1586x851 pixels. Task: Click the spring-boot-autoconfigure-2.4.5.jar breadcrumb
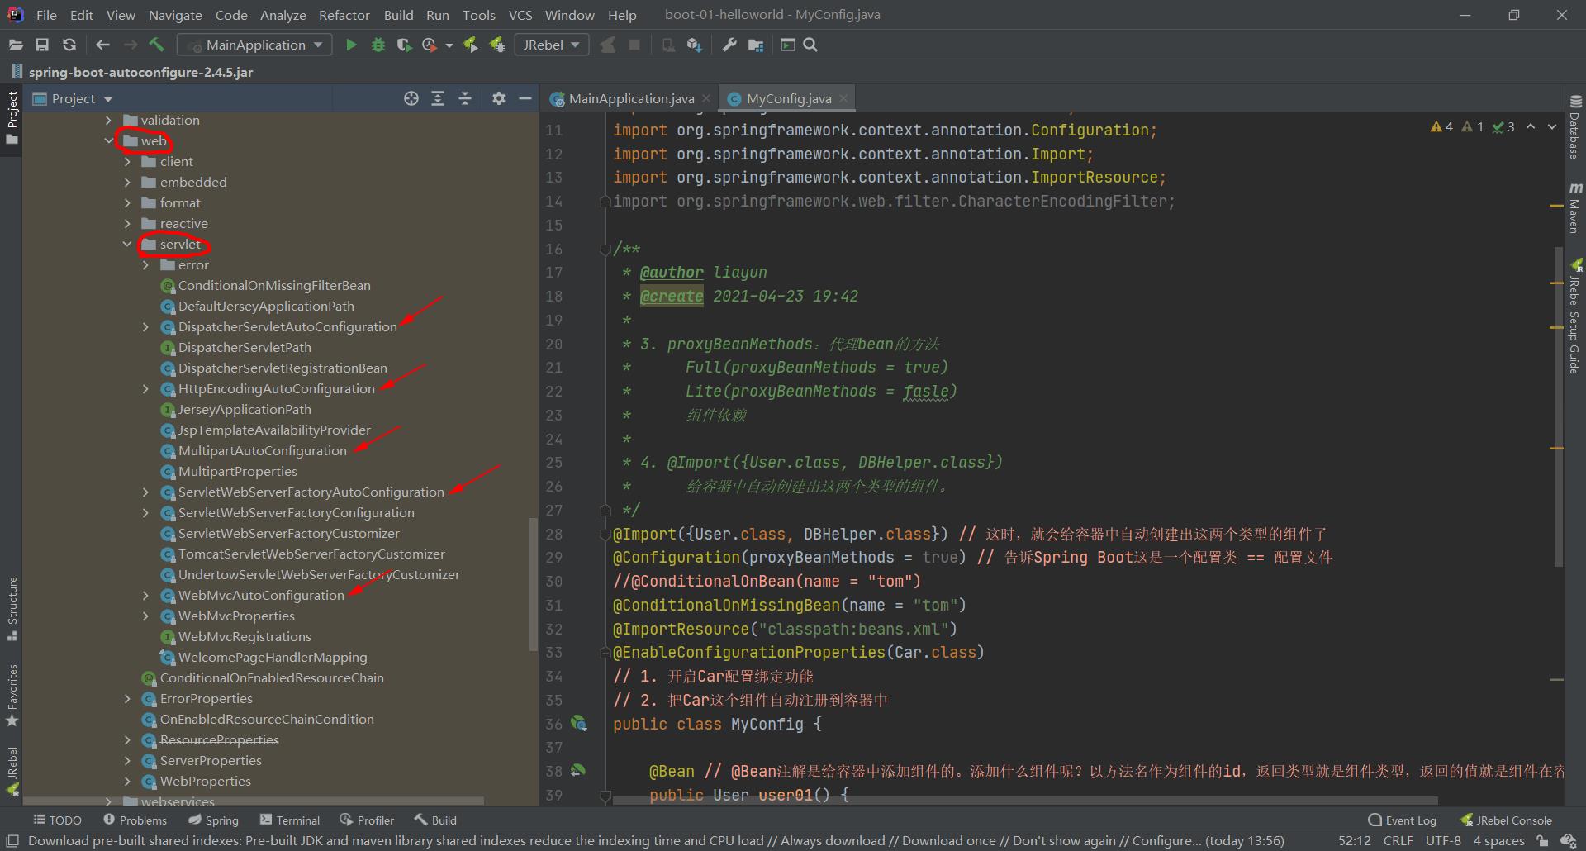coord(140,72)
